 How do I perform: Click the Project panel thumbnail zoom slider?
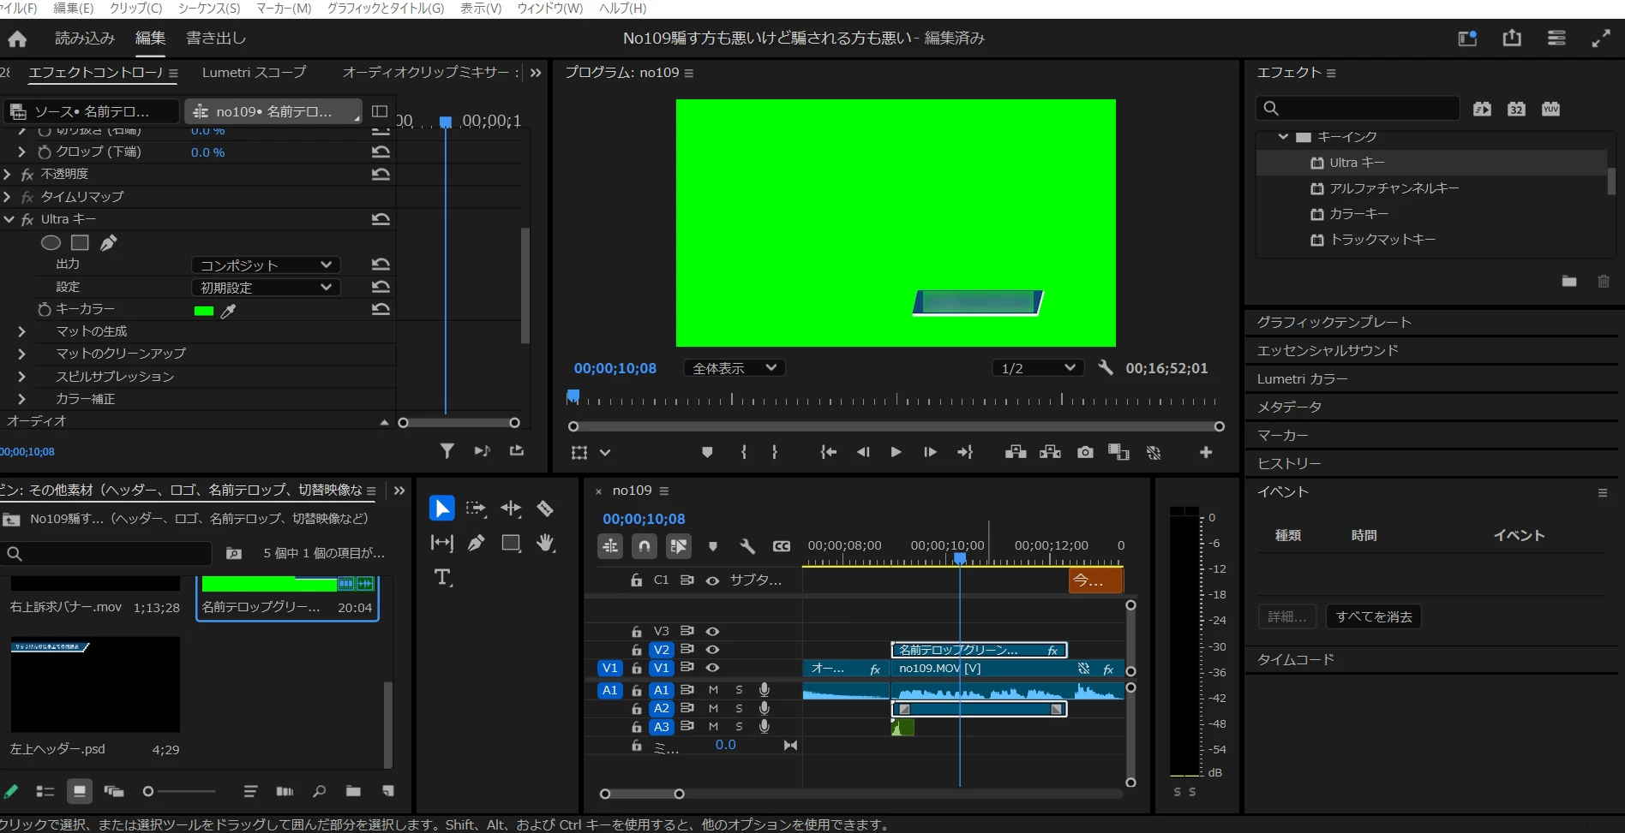pos(180,791)
